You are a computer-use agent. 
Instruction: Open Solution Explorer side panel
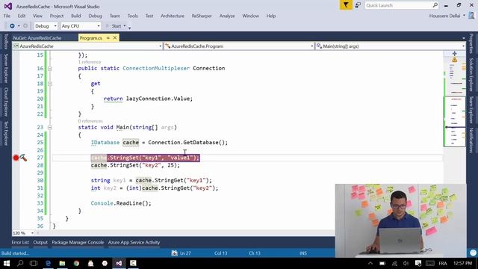pyautogui.click(x=471, y=75)
